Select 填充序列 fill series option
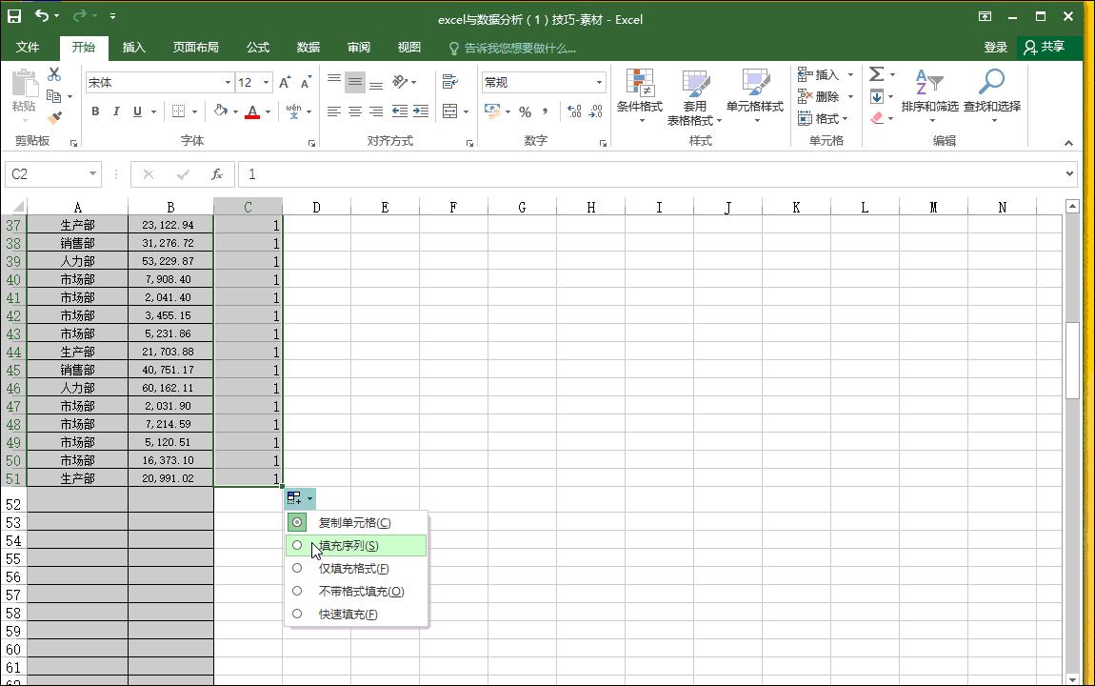The image size is (1095, 686). pyautogui.click(x=356, y=546)
